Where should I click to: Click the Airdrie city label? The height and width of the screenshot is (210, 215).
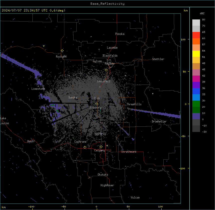101,134
